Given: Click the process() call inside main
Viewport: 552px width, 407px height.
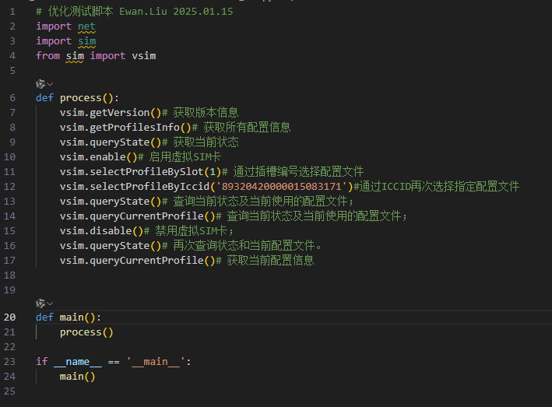Looking at the screenshot, I should (x=86, y=332).
